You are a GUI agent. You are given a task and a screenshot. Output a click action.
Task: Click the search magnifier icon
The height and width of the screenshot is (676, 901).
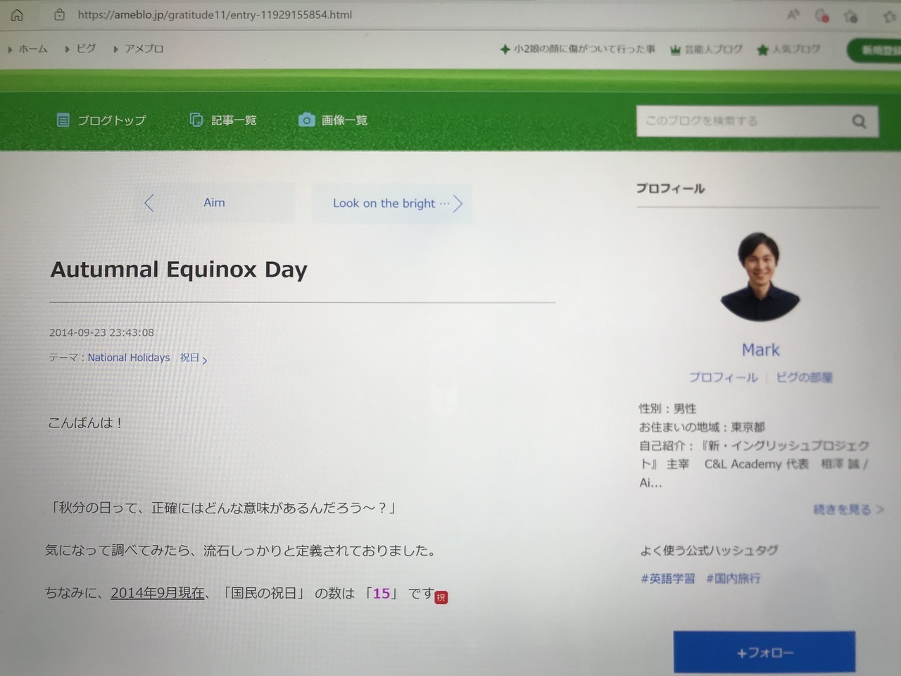tap(859, 121)
